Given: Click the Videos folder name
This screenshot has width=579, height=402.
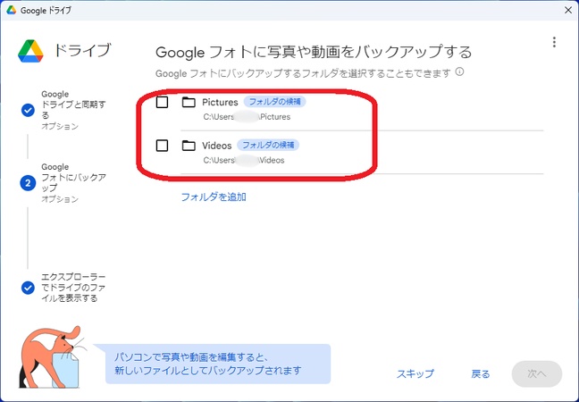Looking at the screenshot, I should [217, 146].
